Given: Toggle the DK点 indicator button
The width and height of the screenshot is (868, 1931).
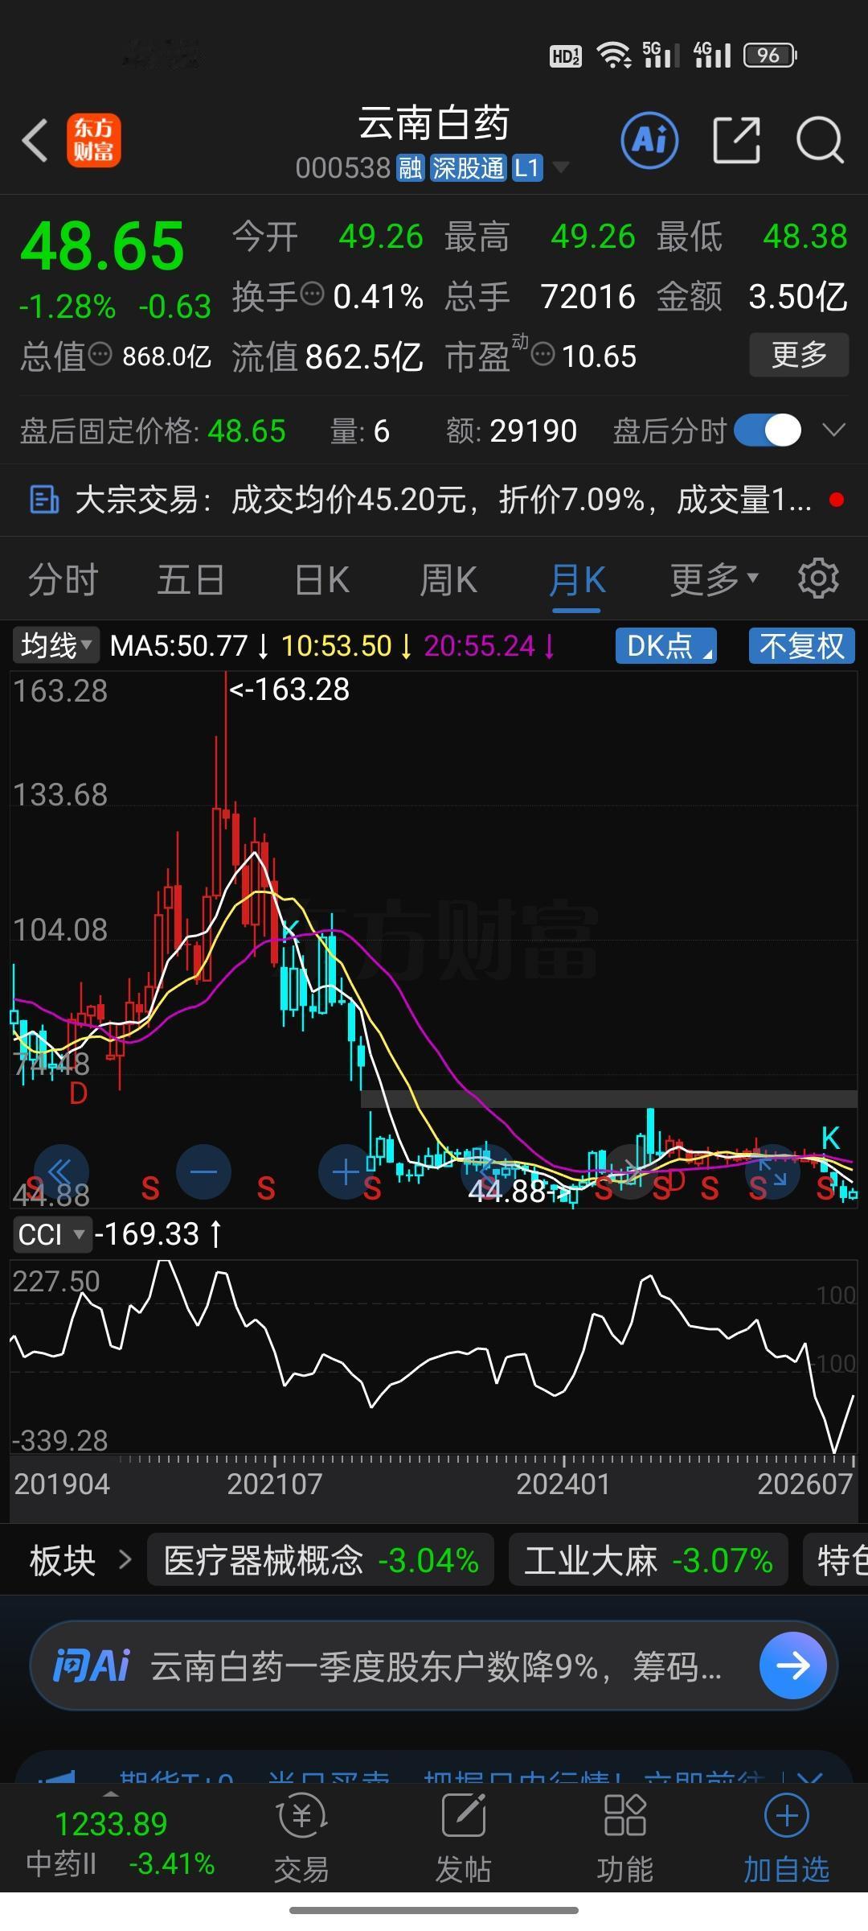Looking at the screenshot, I should click(x=666, y=645).
